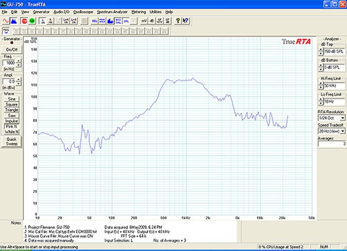Increase generator Ampl with up arrow
This screenshot has width=347, height=251.
[x=19, y=80]
